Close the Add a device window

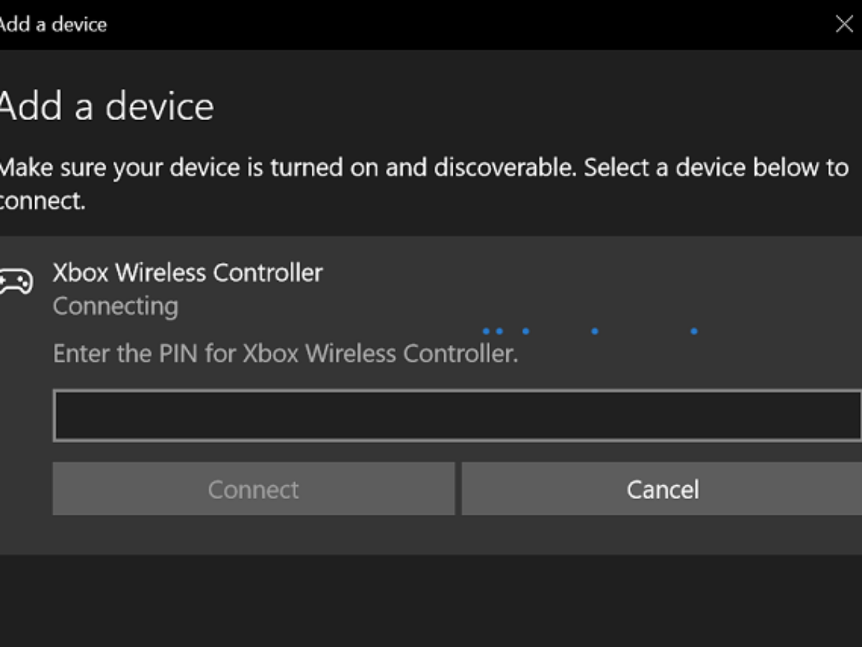click(x=845, y=24)
